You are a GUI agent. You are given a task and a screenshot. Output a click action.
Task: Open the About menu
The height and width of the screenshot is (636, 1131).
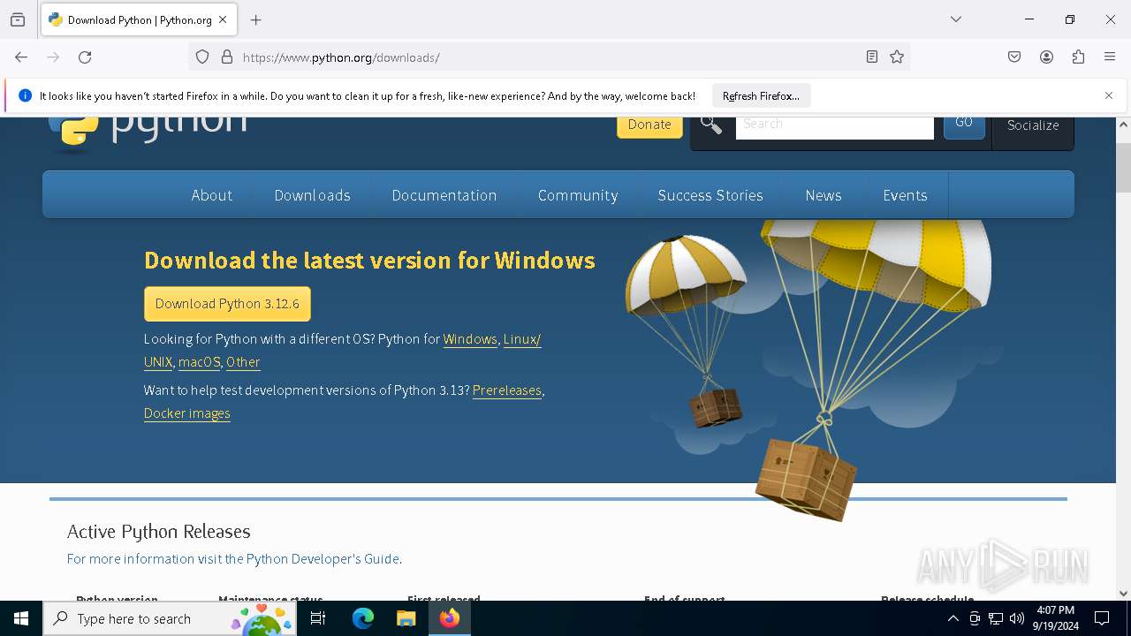(212, 195)
